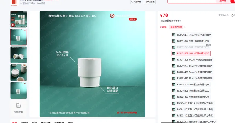
Task: Choose option RS121420B 14/20,10个螺纹偏白偏硬
Action: [192, 60]
